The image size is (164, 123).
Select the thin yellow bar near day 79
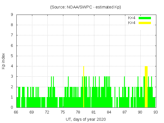[84, 87]
